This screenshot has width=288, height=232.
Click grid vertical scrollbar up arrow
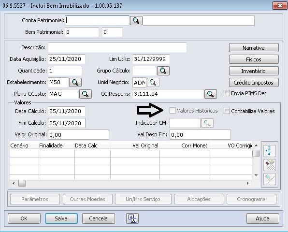(x=256, y=145)
